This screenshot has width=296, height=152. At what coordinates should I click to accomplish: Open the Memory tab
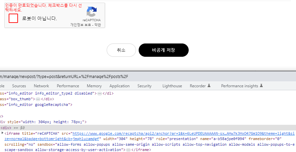pos(94,86)
